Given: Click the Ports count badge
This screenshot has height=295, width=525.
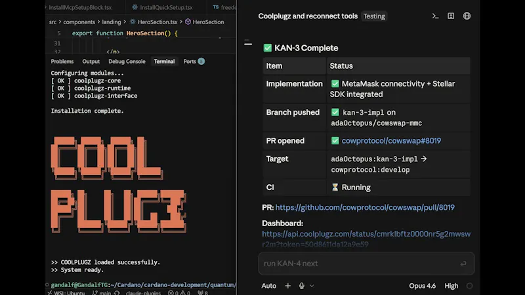Looking at the screenshot, I should point(201,61).
